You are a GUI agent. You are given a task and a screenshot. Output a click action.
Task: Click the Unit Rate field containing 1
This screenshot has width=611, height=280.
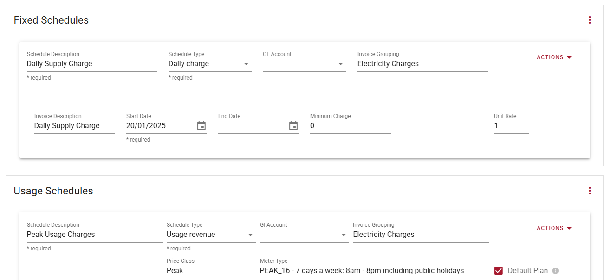coord(511,125)
